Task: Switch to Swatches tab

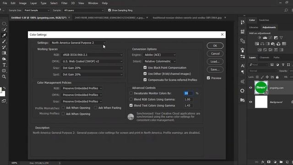Action: pos(264,20)
